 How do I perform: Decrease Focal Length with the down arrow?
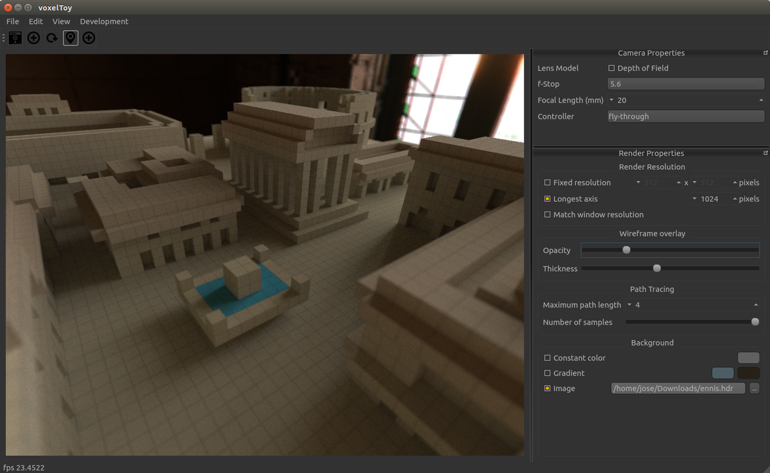tap(612, 100)
